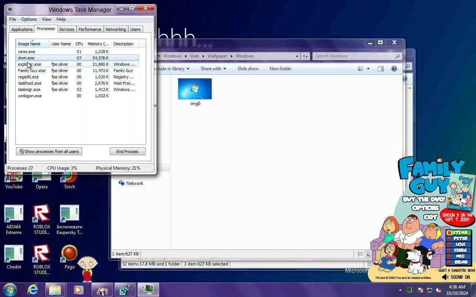Expand the breadcrumb arrow after Wallpaper

(231, 56)
